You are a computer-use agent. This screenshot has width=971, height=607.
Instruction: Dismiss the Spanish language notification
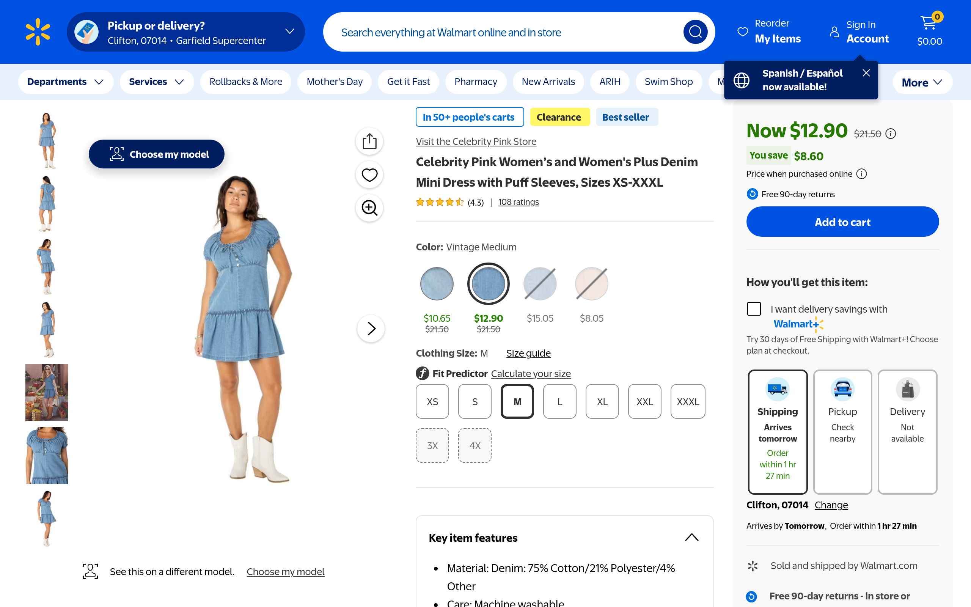(x=866, y=73)
